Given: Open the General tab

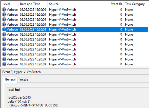Looking at the screenshot, I should tap(10, 80).
